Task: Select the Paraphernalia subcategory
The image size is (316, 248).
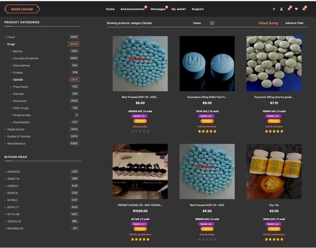Action: click(22, 115)
